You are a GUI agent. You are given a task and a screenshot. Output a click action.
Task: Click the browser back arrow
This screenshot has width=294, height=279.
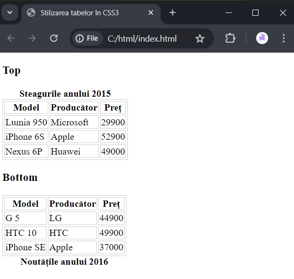(x=11, y=38)
